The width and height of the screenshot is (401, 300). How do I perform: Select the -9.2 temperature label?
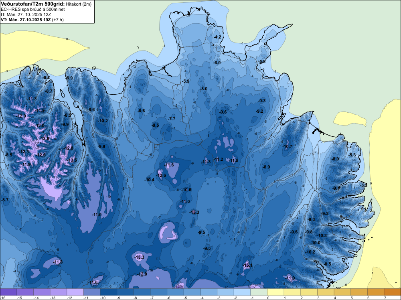[x=259, y=111]
